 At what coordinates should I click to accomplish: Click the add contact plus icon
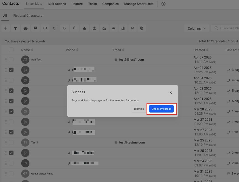[x=6, y=28]
